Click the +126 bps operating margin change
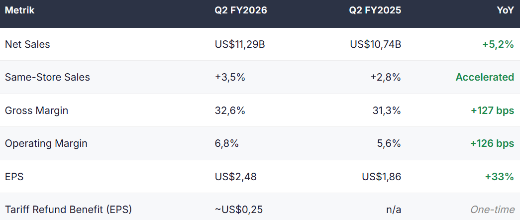The image size is (520, 220). pos(493,144)
